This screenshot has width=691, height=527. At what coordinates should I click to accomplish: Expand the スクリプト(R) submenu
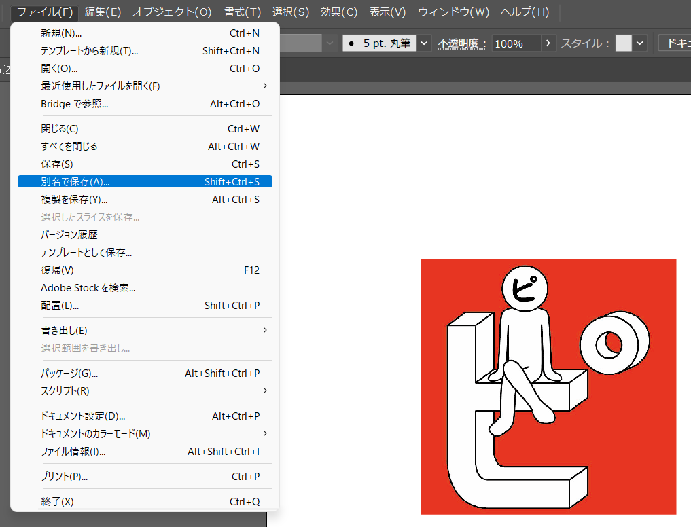[x=145, y=391]
